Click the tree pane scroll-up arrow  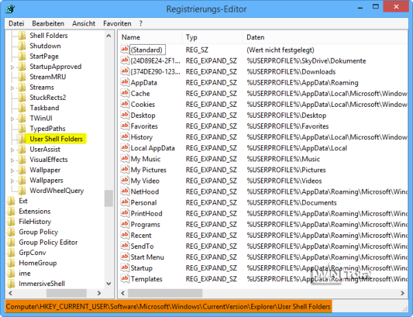109,36
